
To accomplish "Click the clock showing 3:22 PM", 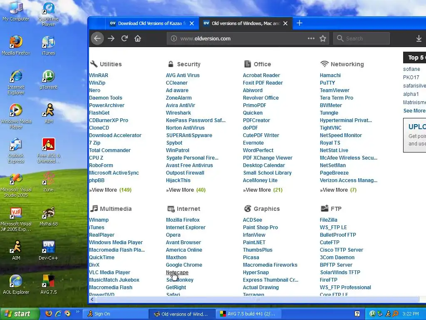I will click(411, 314).
